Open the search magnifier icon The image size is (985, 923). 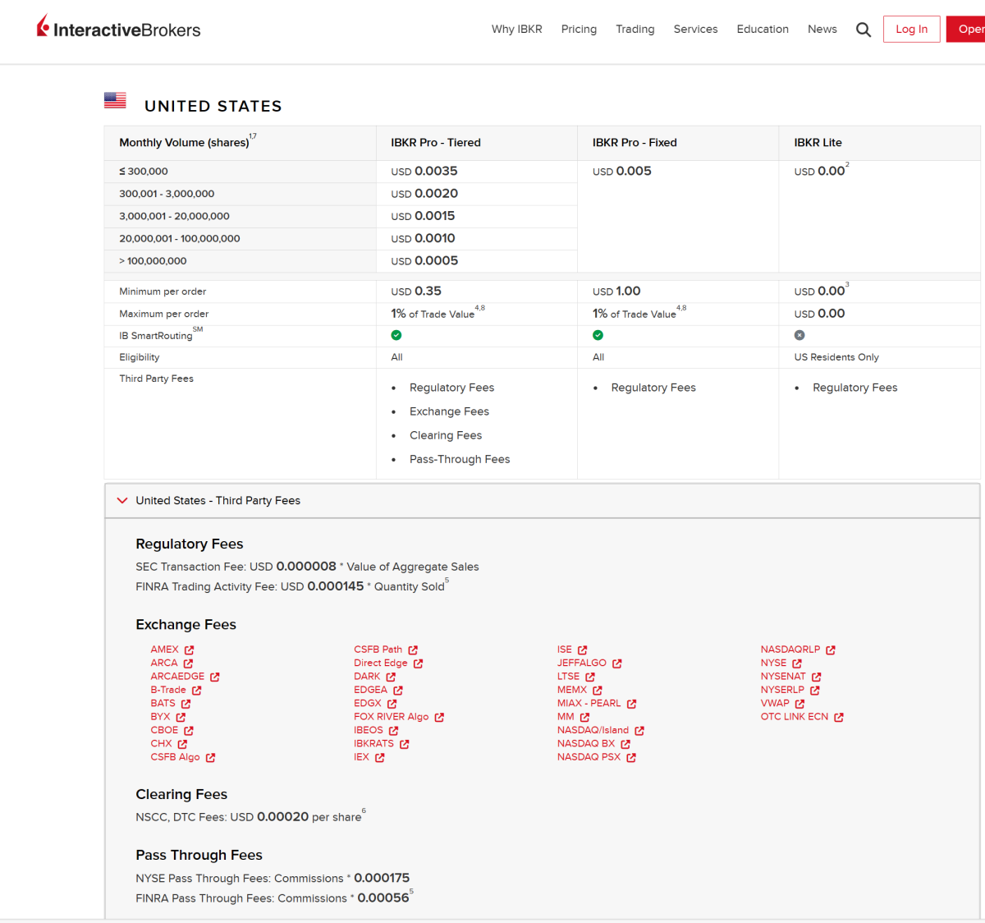(x=864, y=30)
